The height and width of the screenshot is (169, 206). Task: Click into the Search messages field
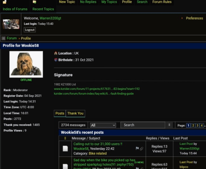[x=143, y=125]
